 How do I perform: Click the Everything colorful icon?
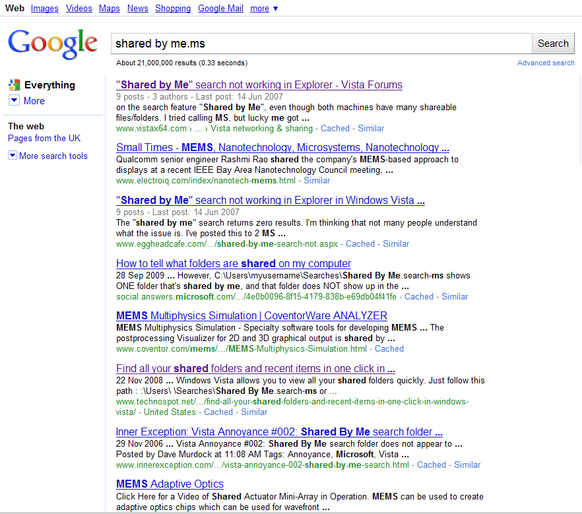pyautogui.click(x=14, y=85)
